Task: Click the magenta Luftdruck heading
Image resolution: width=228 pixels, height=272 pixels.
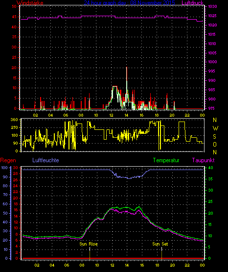Action: (x=192, y=3)
